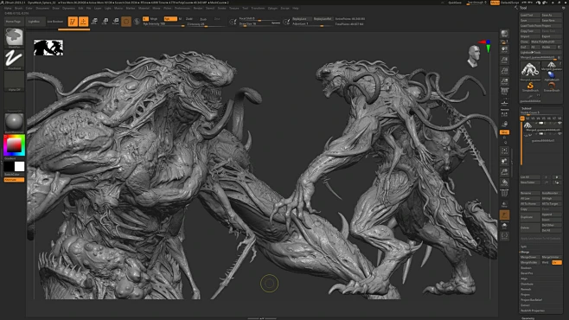The image size is (569, 320).
Task: Click the Zoom3D shelf icon
Action: point(504,172)
